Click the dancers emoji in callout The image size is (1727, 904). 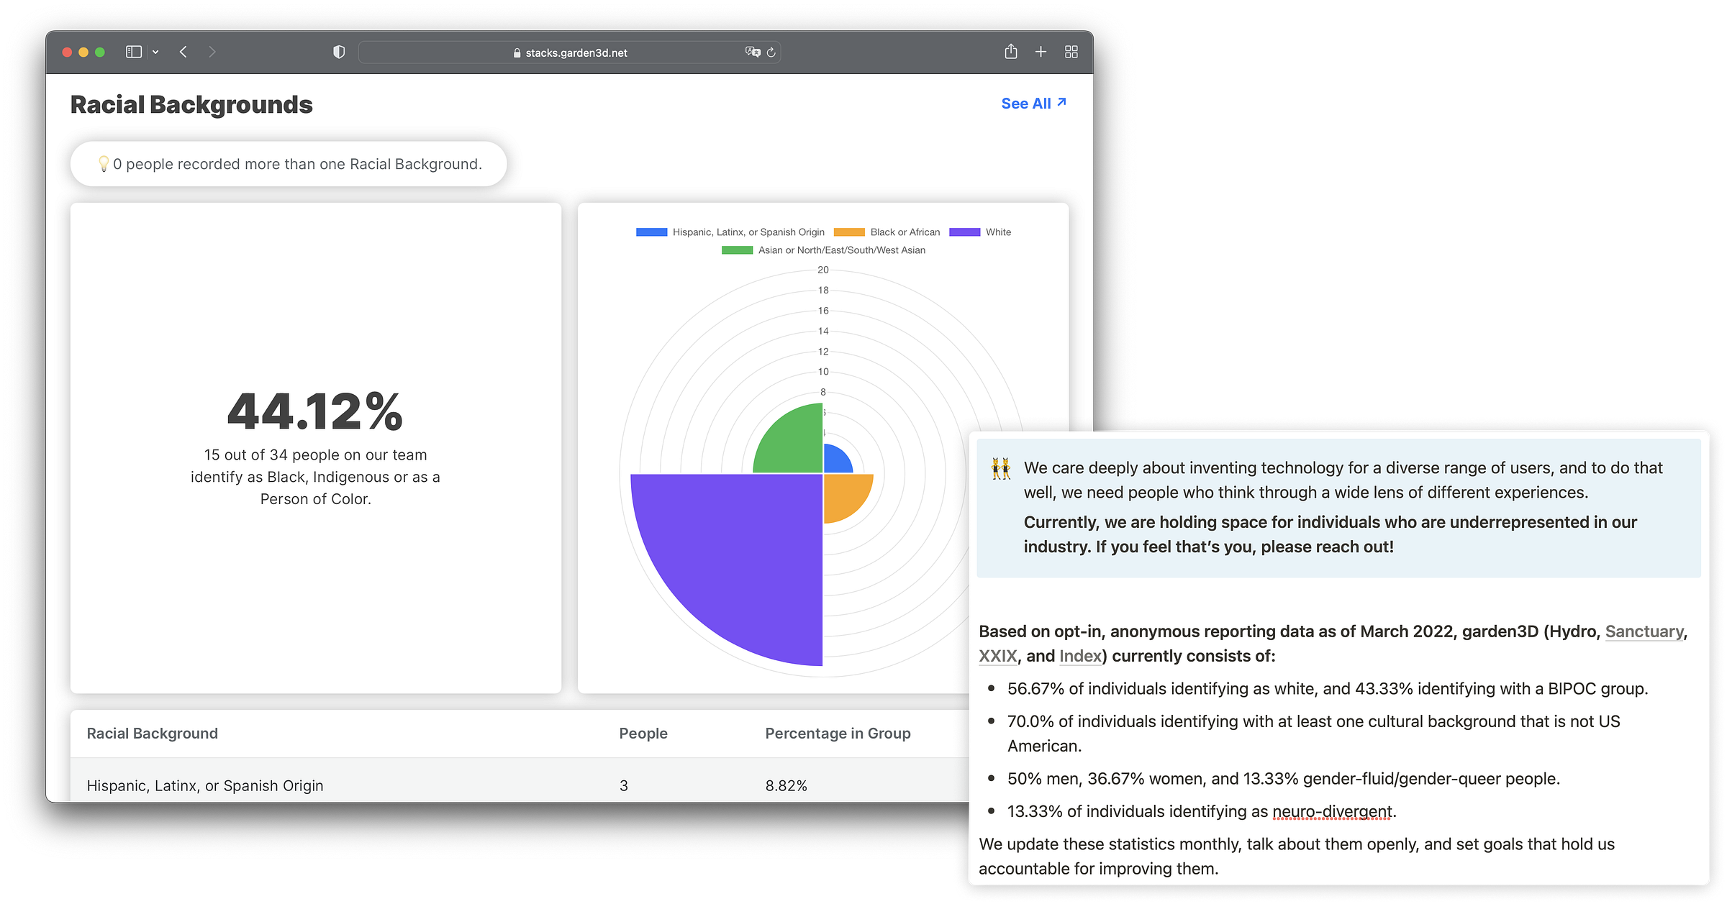[x=1001, y=469]
